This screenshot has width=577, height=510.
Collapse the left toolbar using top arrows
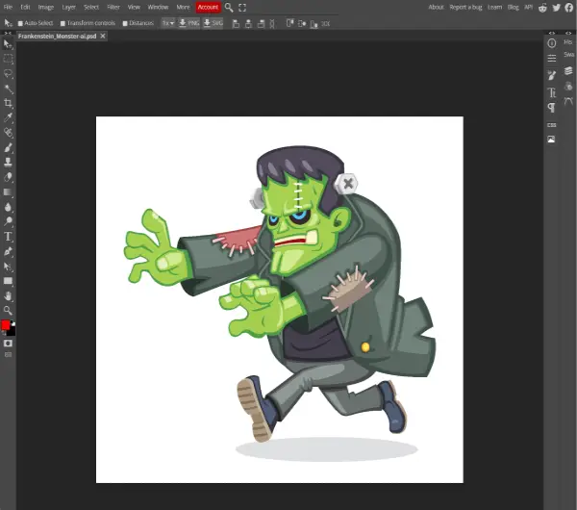click(8, 33)
